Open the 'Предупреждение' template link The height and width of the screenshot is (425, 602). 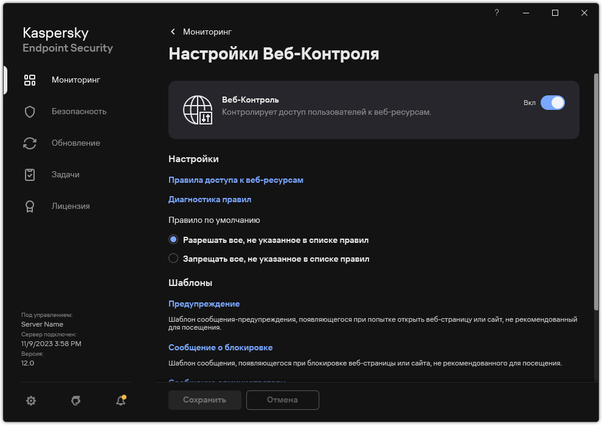point(204,304)
